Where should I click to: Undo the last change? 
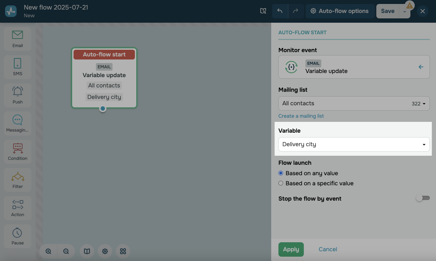click(x=280, y=11)
